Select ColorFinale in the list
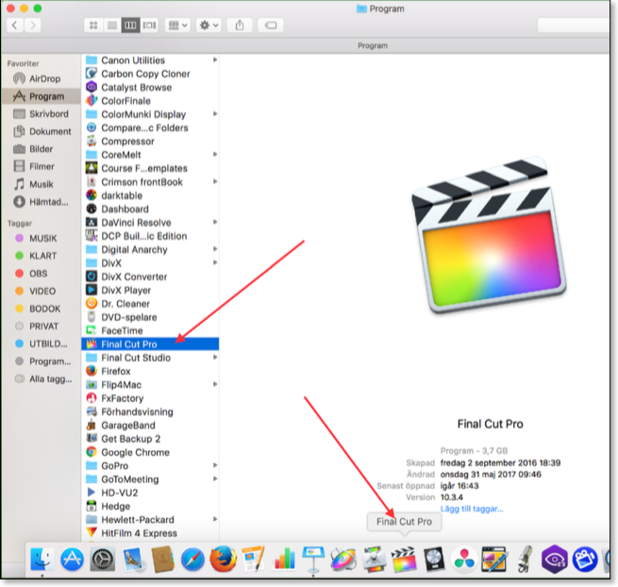This screenshot has height=587, width=618. (x=150, y=101)
